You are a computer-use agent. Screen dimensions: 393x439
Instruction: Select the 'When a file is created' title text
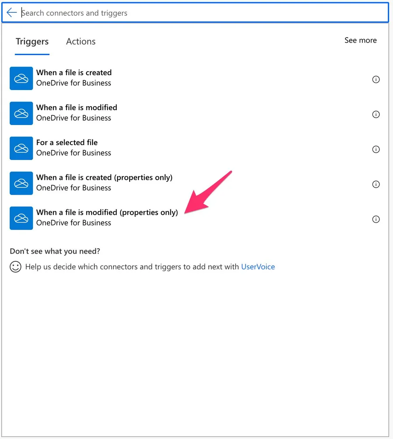[74, 73]
